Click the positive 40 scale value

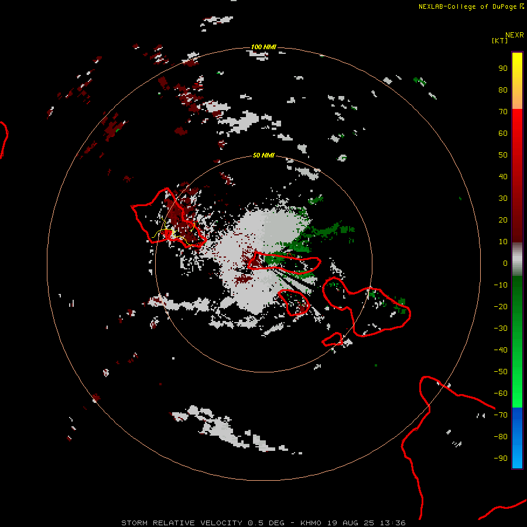503,176
